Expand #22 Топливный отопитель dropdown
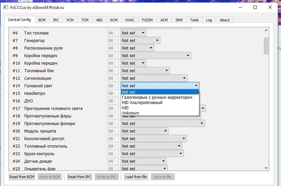281x186 pixels. (151, 146)
